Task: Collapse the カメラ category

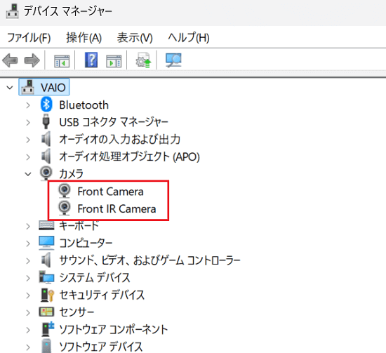Action: point(28,174)
